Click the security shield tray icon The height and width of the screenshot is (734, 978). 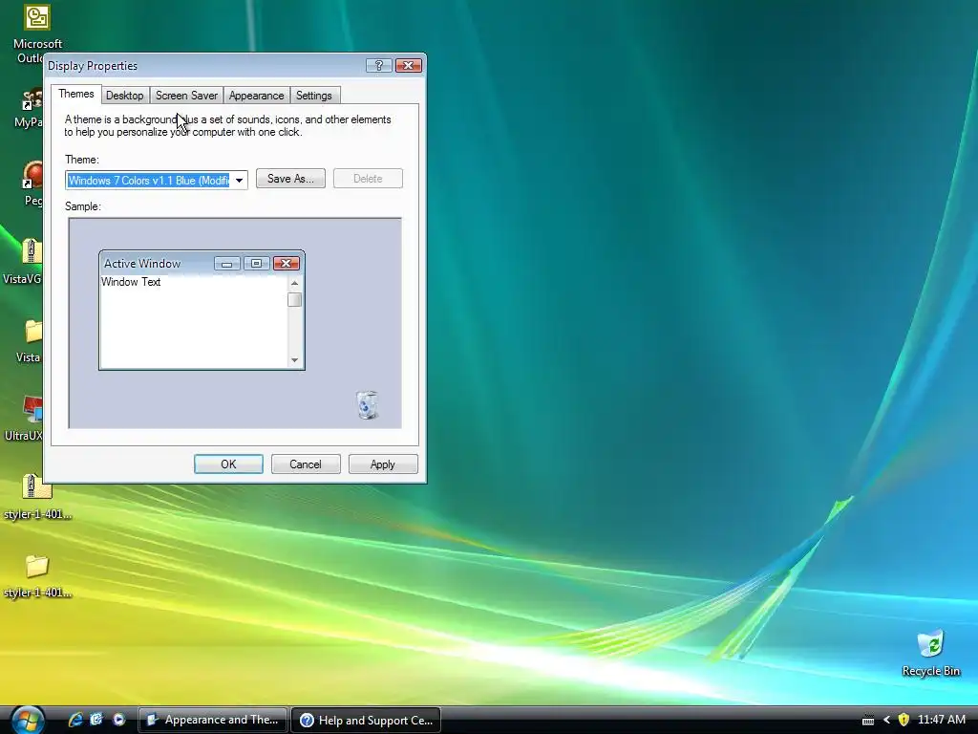904,720
